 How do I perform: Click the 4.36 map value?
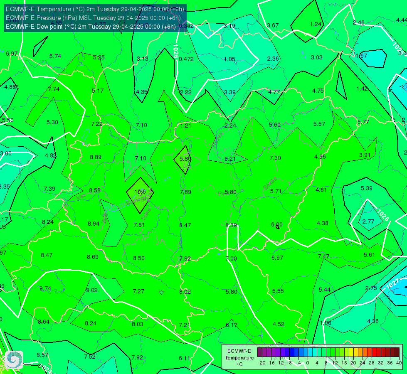click(x=373, y=321)
